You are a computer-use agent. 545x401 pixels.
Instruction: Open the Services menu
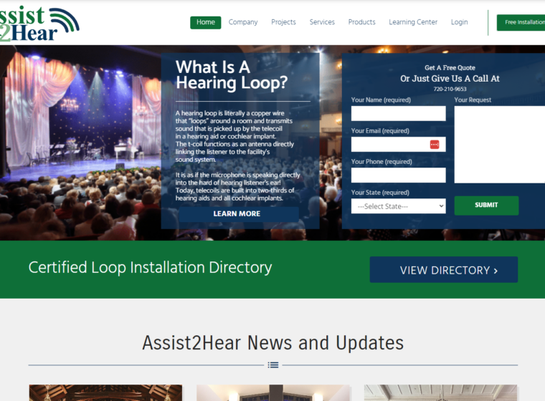322,22
